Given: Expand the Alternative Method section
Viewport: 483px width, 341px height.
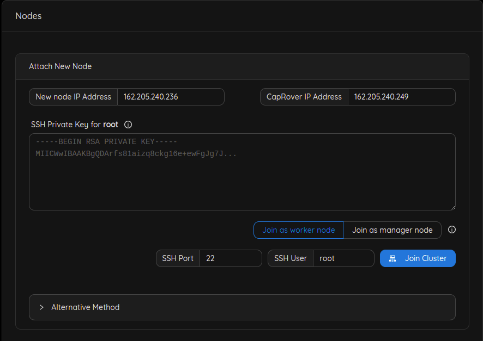Looking at the screenshot, I should click(x=85, y=307).
